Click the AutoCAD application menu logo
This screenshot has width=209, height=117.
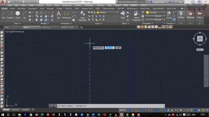[x=3, y=3]
